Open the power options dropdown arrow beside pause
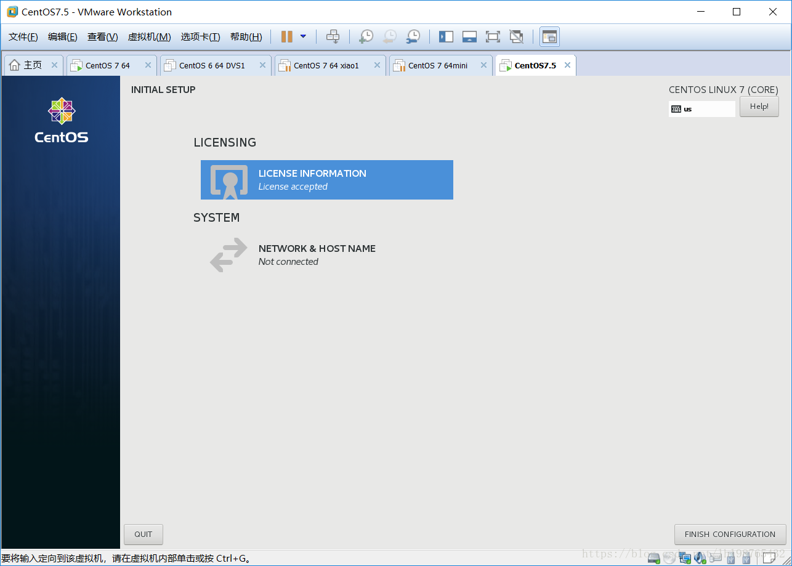The height and width of the screenshot is (566, 792). [x=303, y=37]
